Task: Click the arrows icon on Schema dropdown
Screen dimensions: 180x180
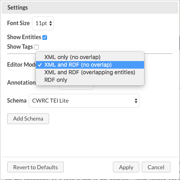Action: [136, 101]
